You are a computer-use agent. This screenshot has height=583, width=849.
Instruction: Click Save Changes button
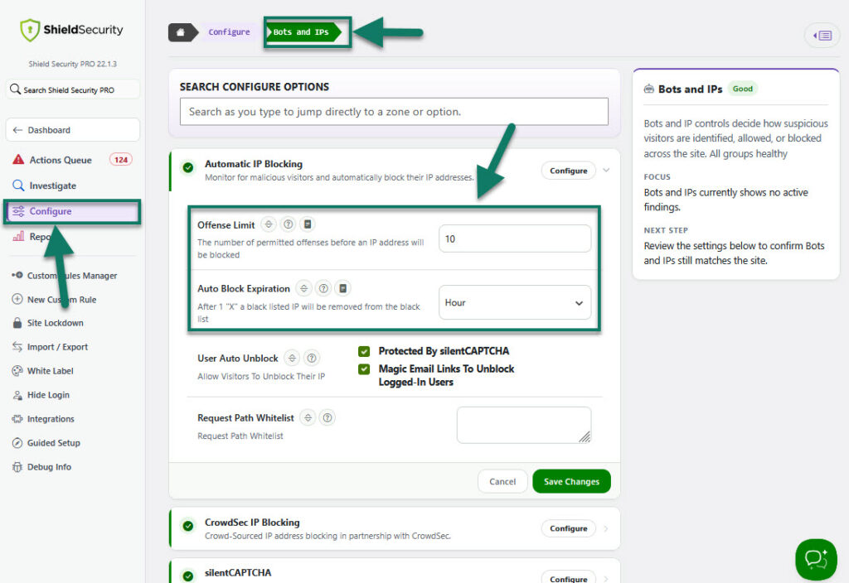point(571,481)
